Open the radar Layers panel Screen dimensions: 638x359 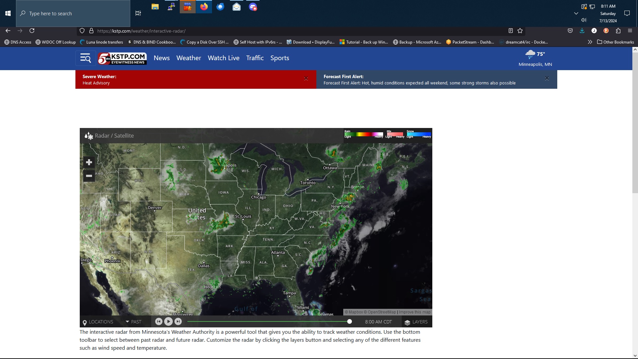pyautogui.click(x=416, y=322)
